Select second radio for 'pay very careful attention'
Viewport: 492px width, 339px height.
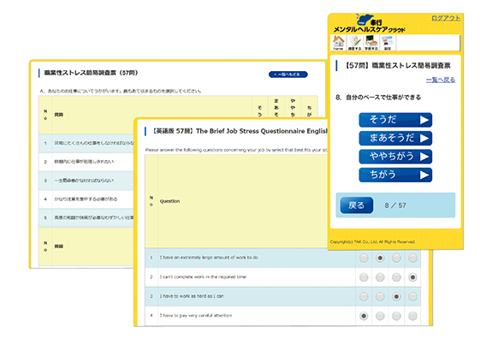point(380,316)
